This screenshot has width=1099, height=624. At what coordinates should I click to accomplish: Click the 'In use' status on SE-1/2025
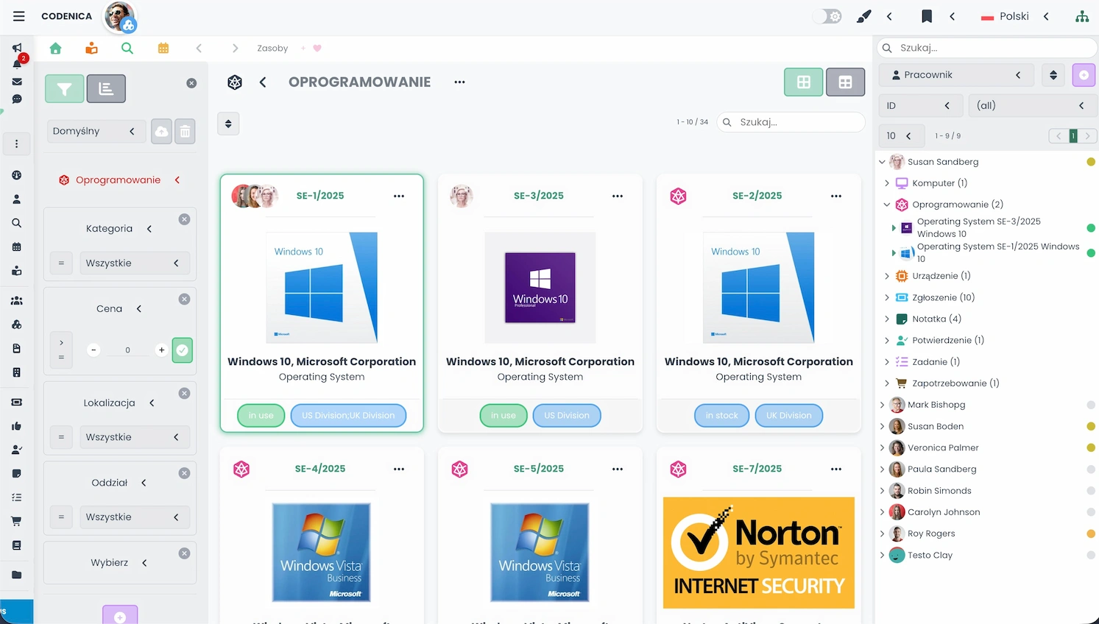point(261,416)
